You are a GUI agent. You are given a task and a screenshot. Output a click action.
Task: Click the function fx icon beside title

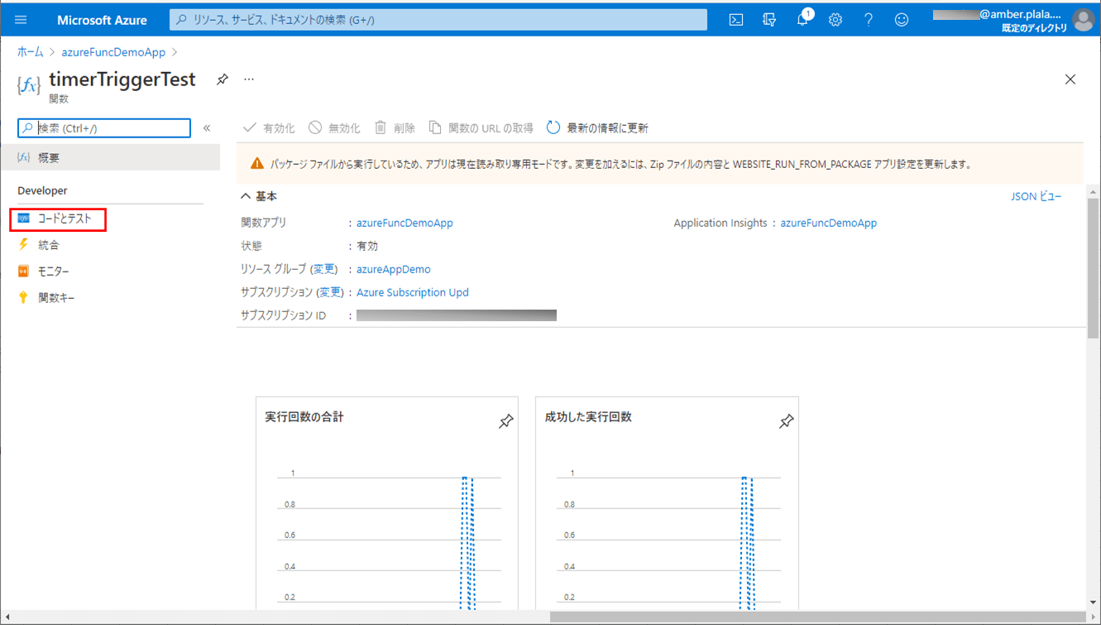point(29,86)
